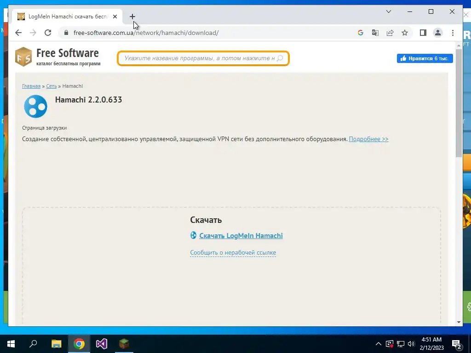Open the side panel icon
This screenshot has width=471, height=353.
point(423,33)
